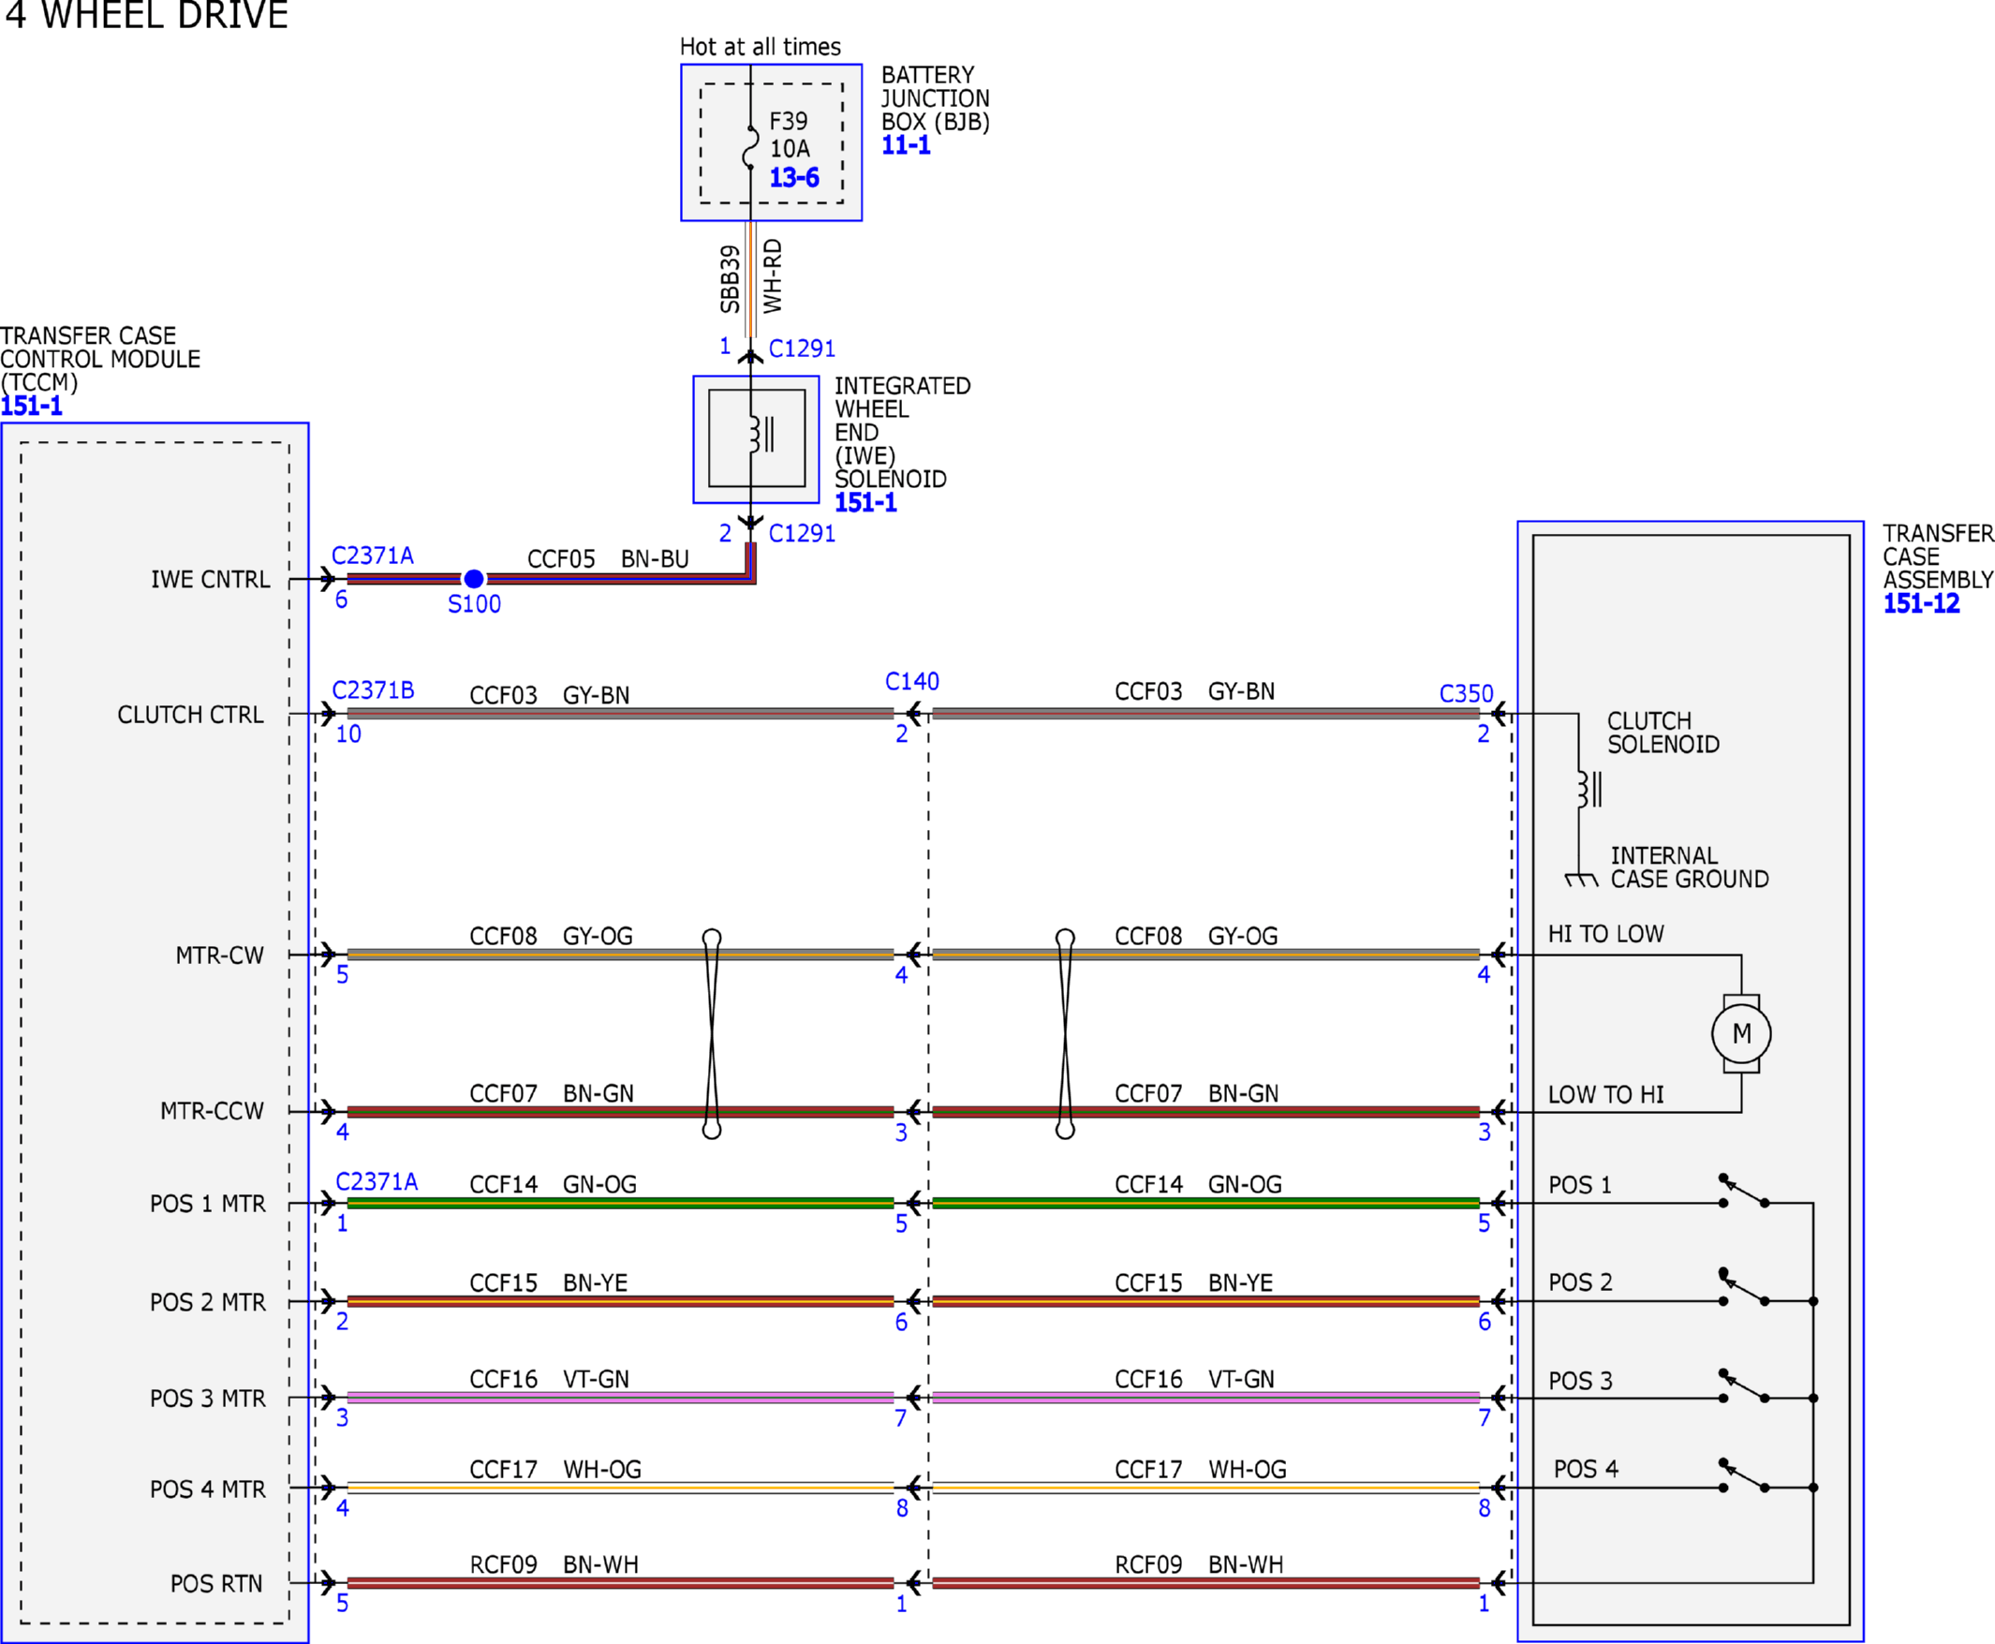Open the 11-1 Battery Junction Box link
The height and width of the screenshot is (1644, 1995).
tap(906, 145)
